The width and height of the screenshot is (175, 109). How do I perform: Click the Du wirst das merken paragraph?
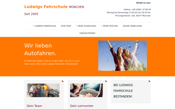click(x=52, y=62)
